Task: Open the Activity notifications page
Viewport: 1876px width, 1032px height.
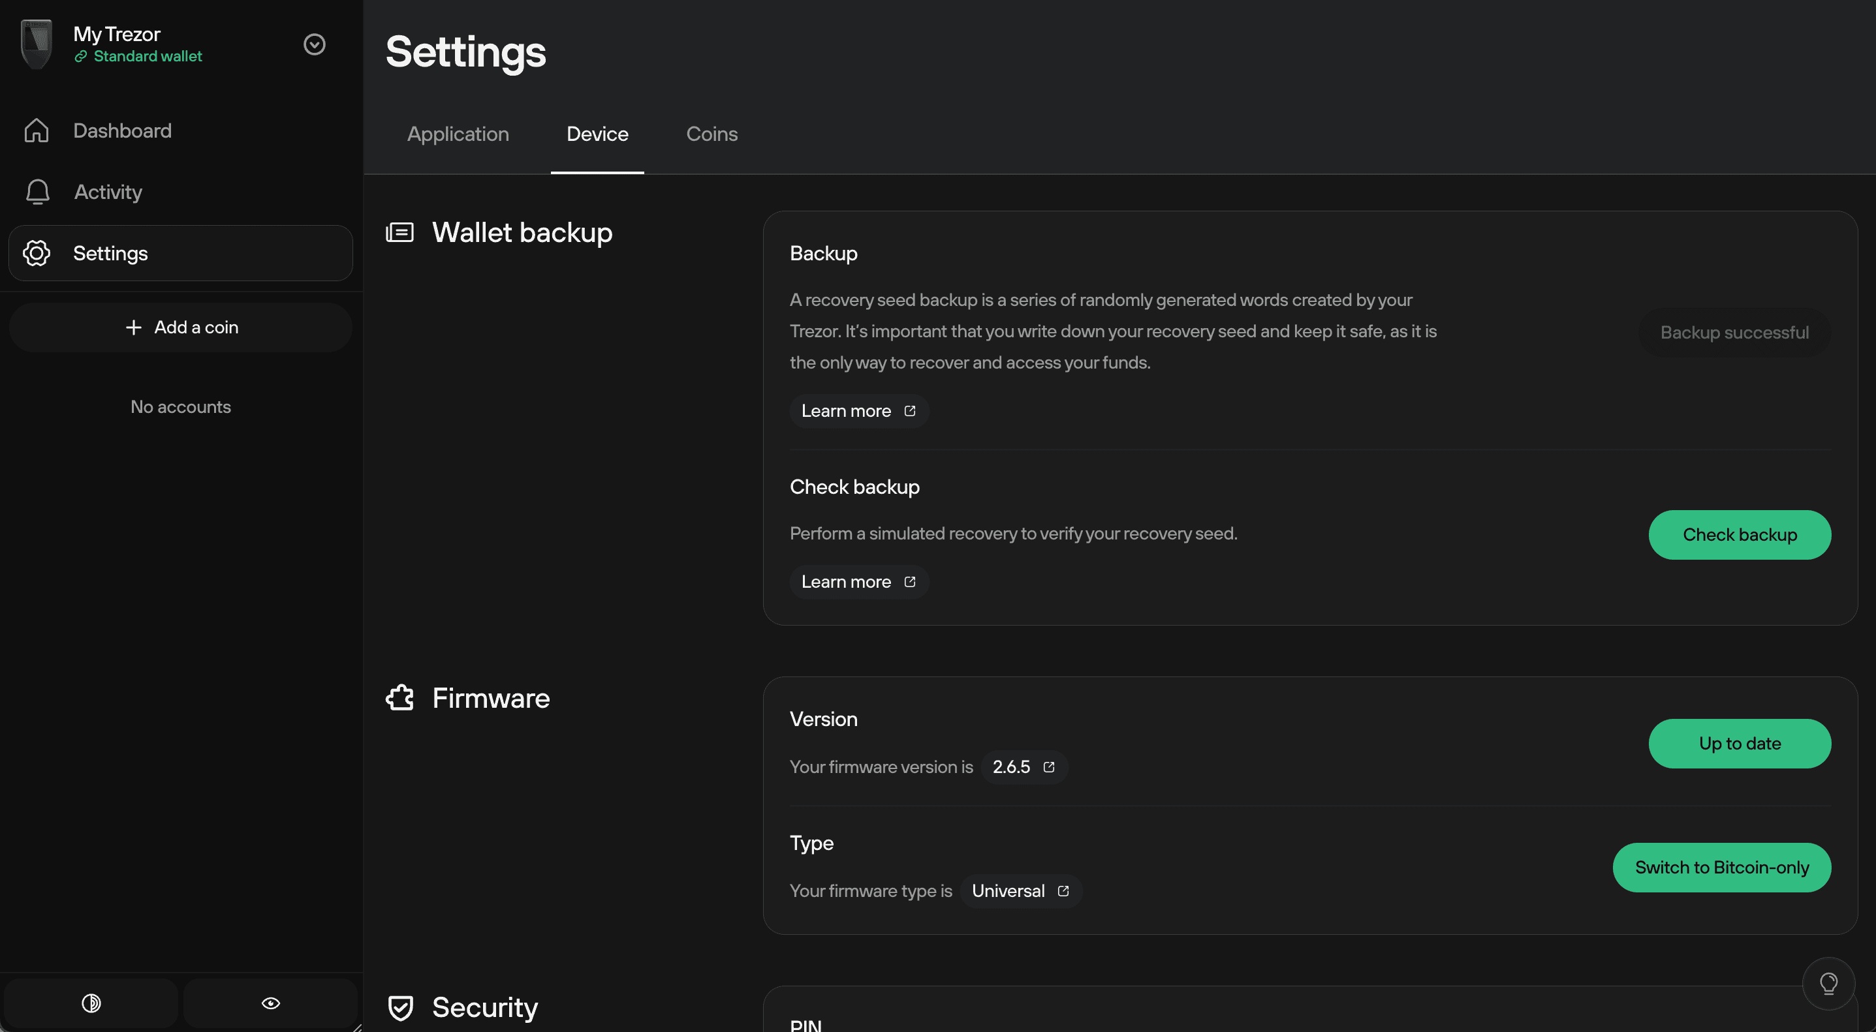Action: pos(108,192)
